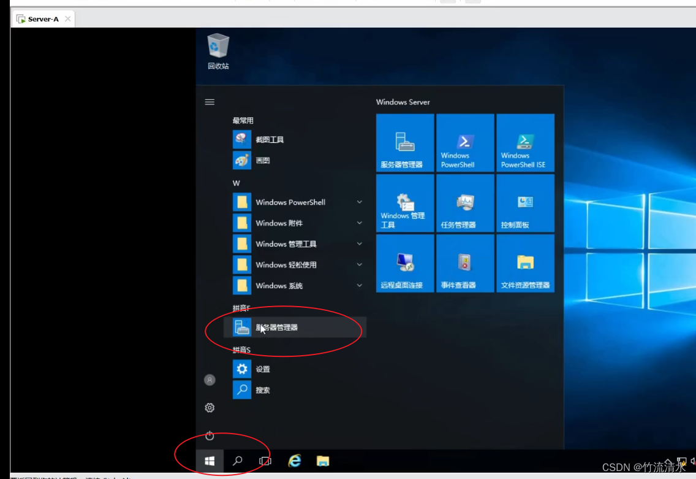Click the 最常用 section header
Image resolution: width=696 pixels, height=479 pixels.
point(243,120)
